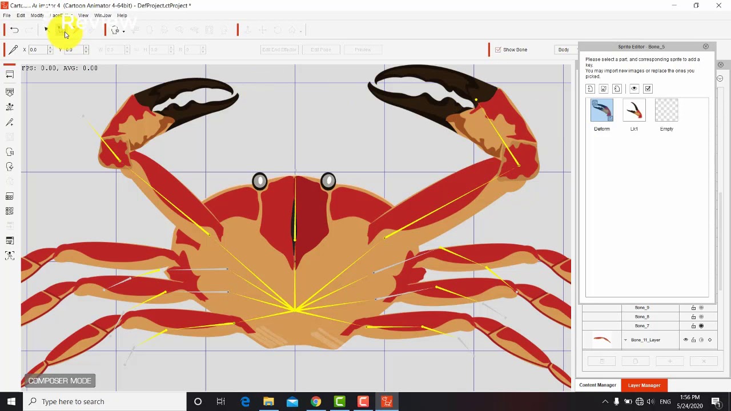Click the third icon in left sidebar

(10, 107)
